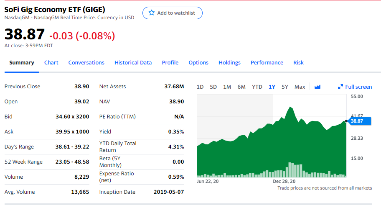Screen dimensions: 381x208
Task: Set the chart range to 6M
Action: [x=241, y=87]
